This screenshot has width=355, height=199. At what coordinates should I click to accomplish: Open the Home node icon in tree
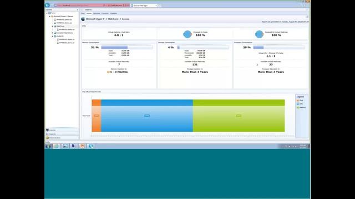(x=49, y=13)
